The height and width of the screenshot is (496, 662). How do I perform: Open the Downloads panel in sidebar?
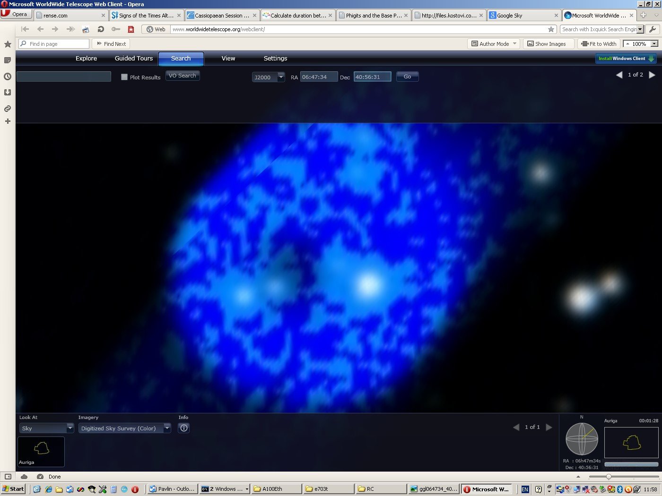point(8,93)
